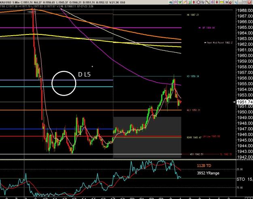The height and width of the screenshot is (199, 253).
Task: Click the WS1 1942.51 label
Action: tap(196, 154)
